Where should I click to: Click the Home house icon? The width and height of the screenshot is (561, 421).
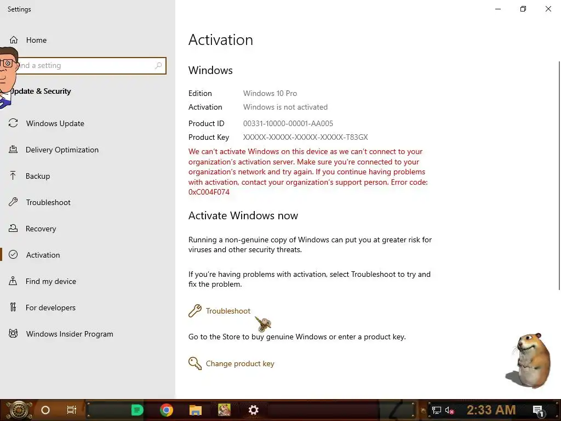[14, 39]
